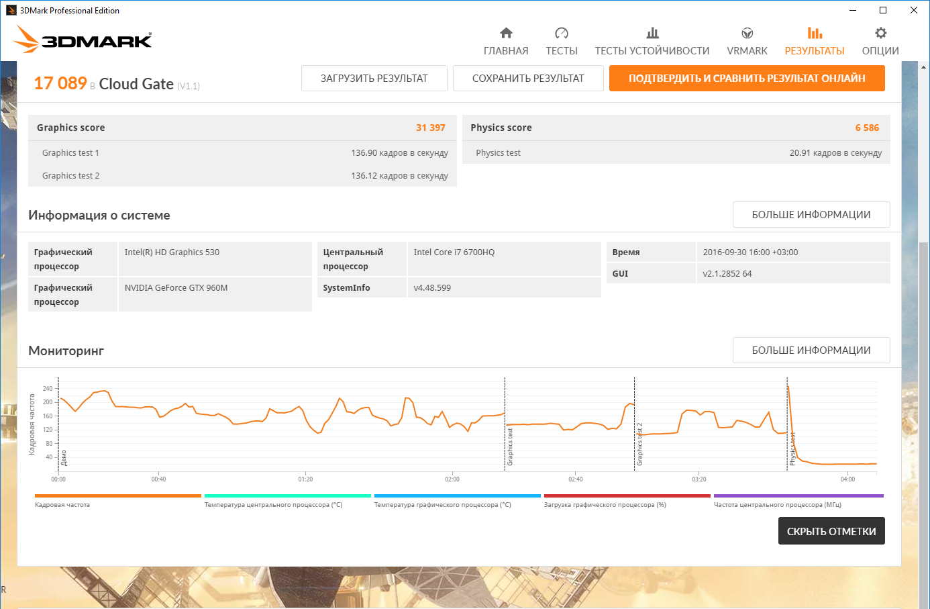Open Больше информации for system info
Image resolution: width=930 pixels, height=609 pixels.
[811, 215]
